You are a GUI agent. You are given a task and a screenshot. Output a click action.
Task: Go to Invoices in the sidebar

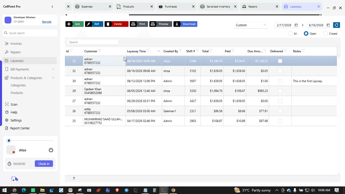tap(30, 43)
